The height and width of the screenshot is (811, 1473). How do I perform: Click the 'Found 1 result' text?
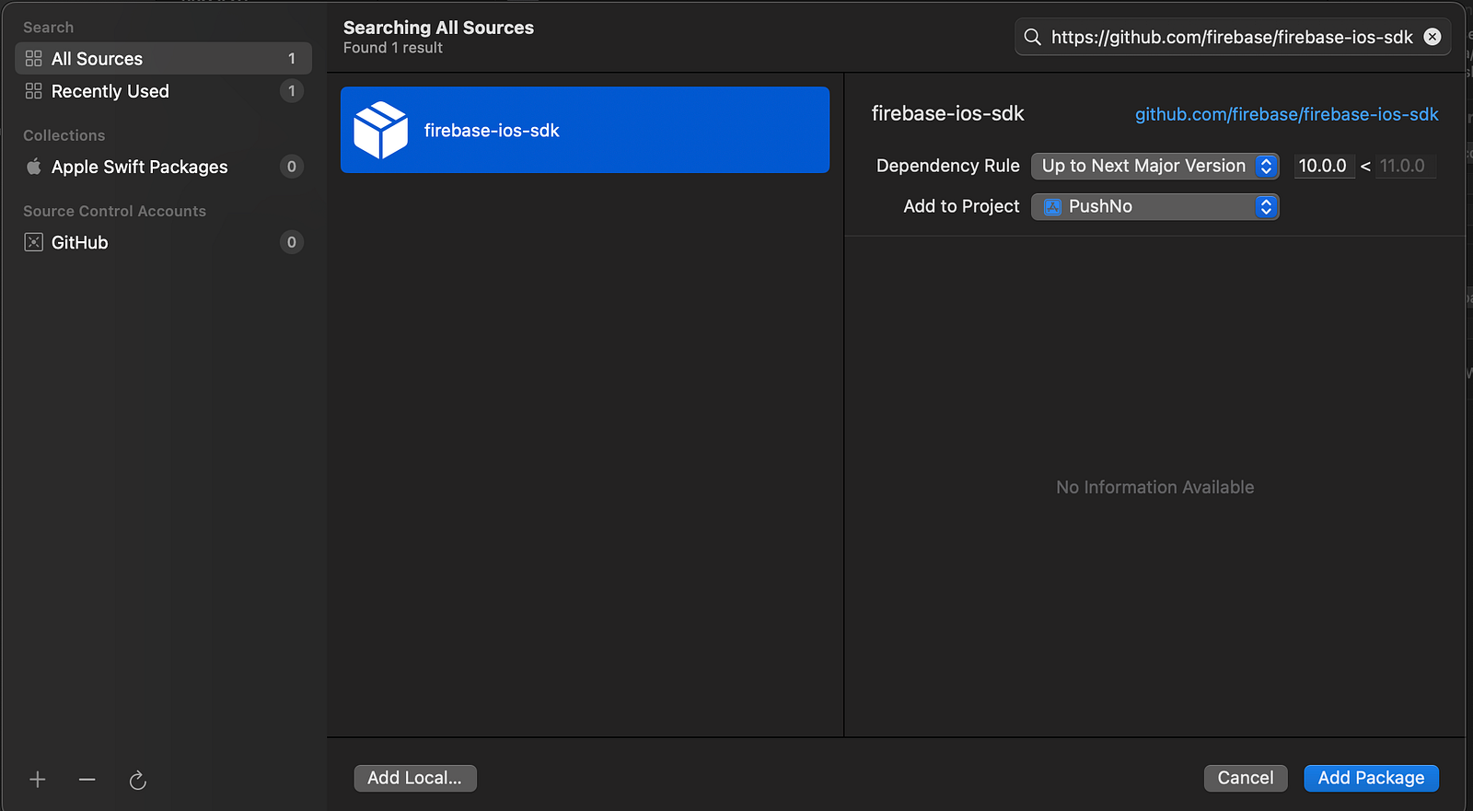point(393,48)
